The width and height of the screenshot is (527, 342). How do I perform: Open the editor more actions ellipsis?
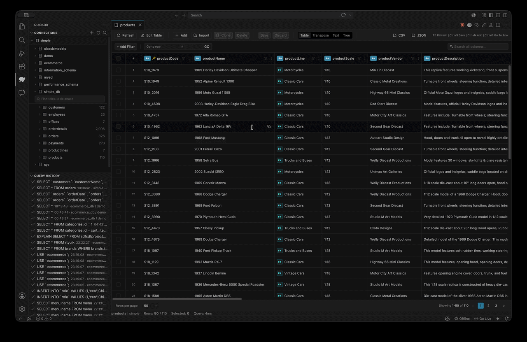[505, 25]
